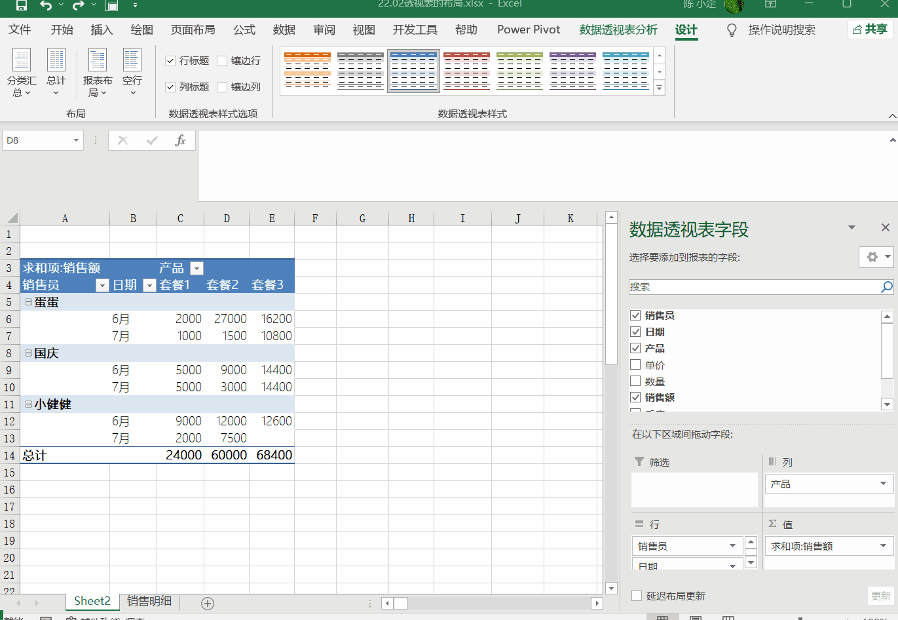
Task: Click the formula bar confirm checkmark
Action: [x=152, y=140]
